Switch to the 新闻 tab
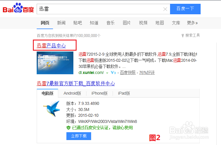This screenshot has width=221, height=145. coord(61,23)
